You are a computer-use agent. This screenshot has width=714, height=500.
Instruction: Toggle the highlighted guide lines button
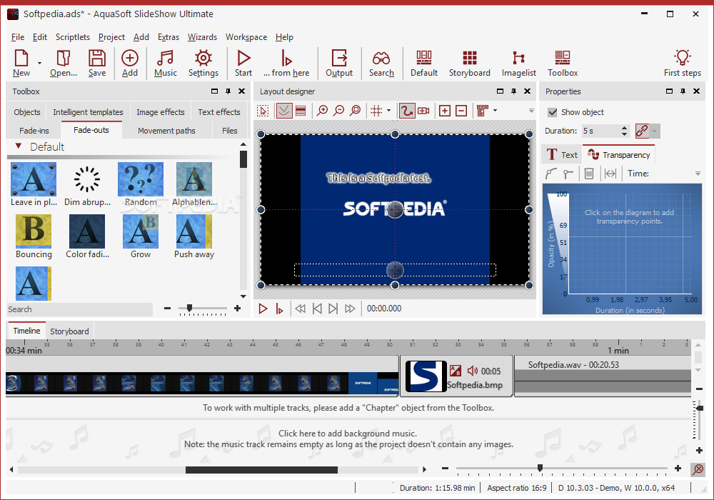point(284,111)
